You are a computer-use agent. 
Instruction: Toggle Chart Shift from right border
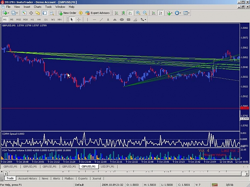pos(160,13)
